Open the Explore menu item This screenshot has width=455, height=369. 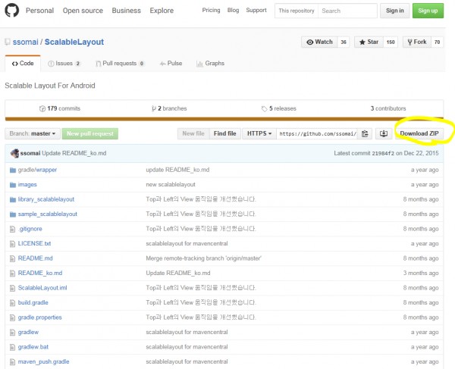[162, 11]
